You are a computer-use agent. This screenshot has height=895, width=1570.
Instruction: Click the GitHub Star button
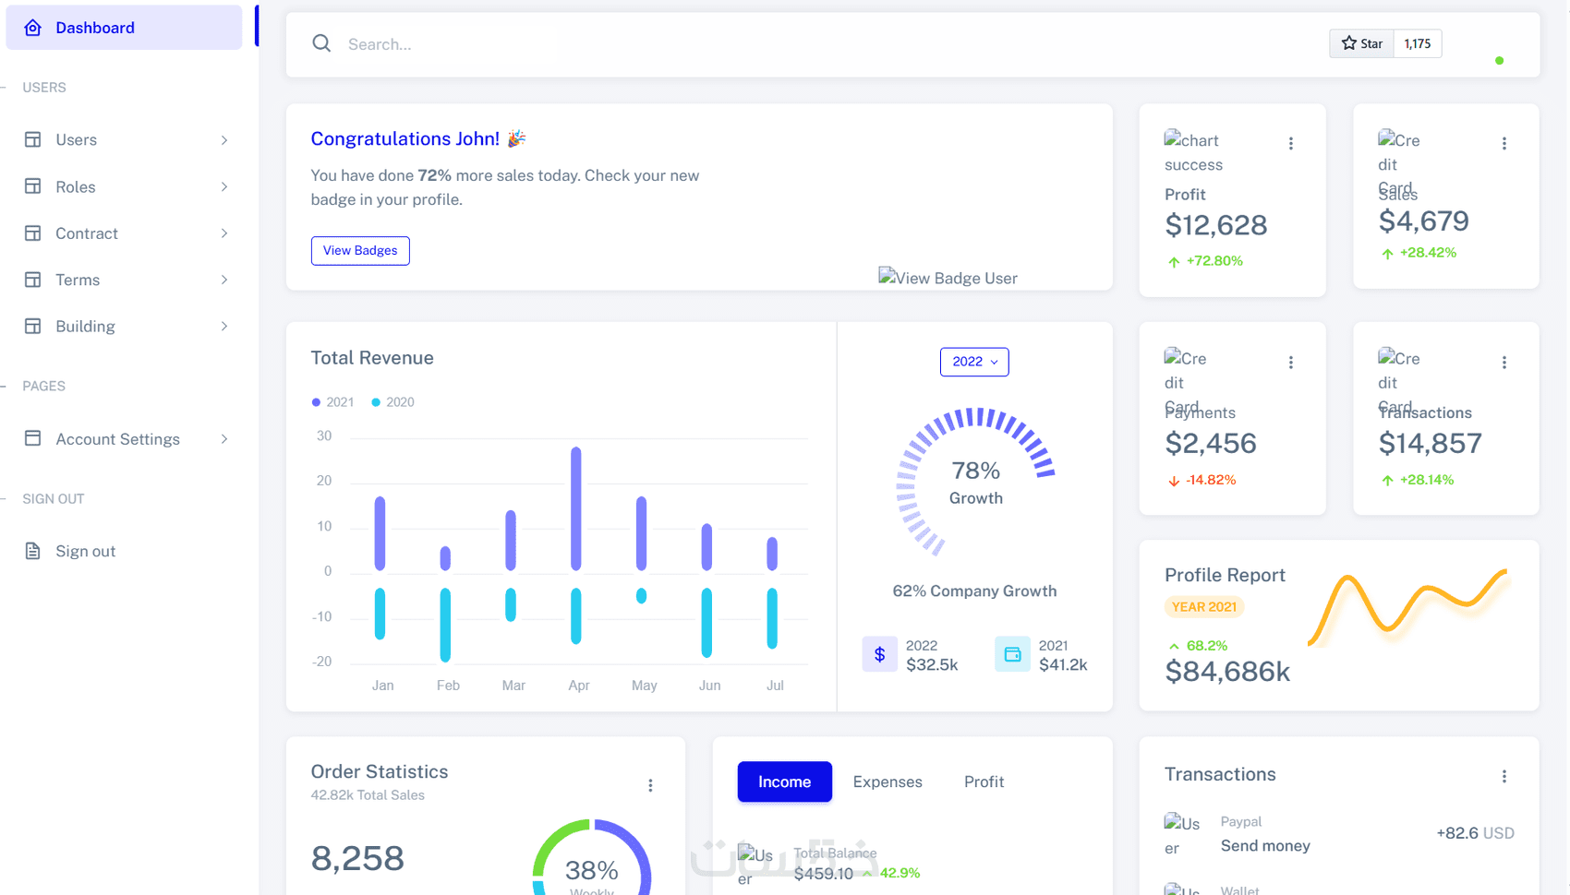tap(1361, 43)
